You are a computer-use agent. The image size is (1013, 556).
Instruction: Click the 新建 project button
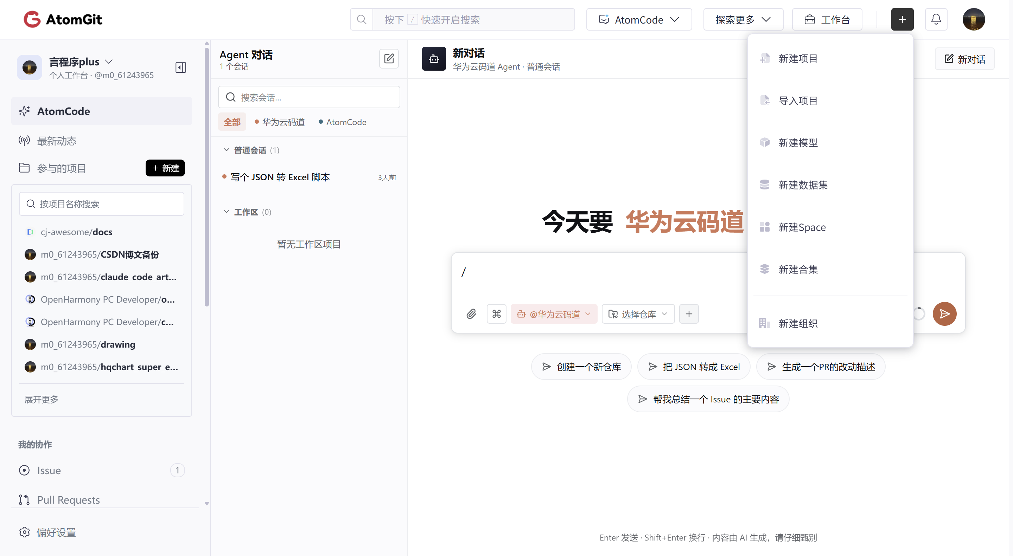[x=165, y=168]
